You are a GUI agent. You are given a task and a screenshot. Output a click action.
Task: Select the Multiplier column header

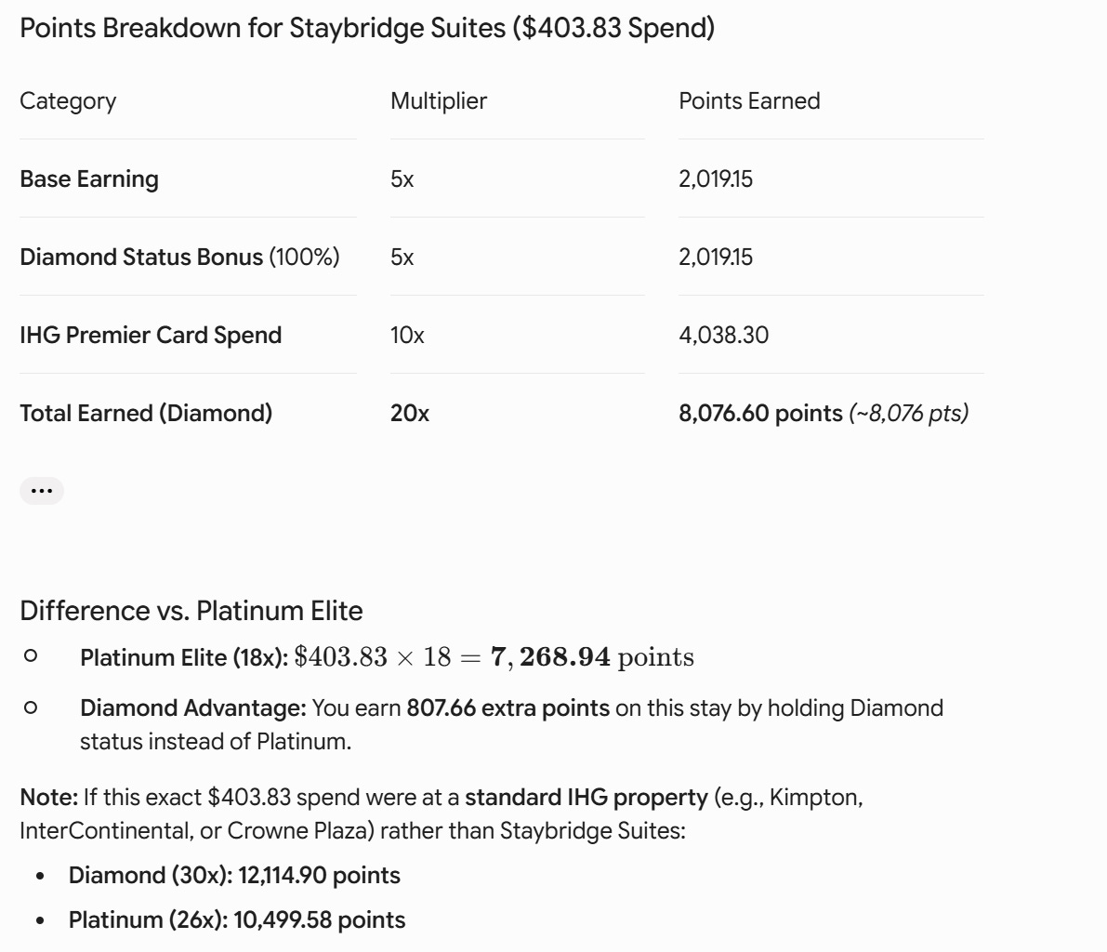click(439, 101)
